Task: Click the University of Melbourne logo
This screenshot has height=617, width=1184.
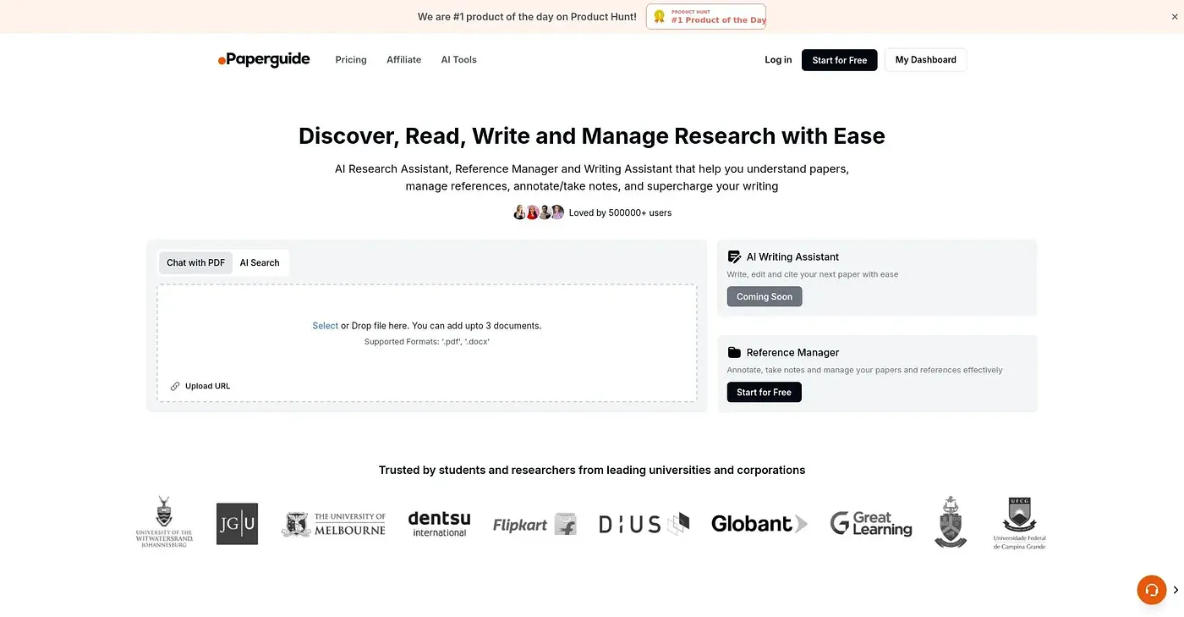Action: pos(333,524)
